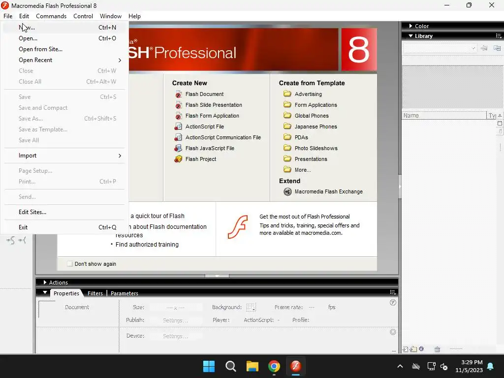Image resolution: width=504 pixels, height=378 pixels.
Task: Click the Library Delete trash icon
Action: click(x=437, y=349)
